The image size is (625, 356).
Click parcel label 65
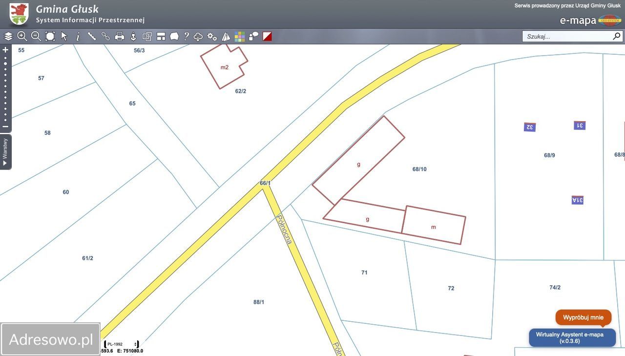(132, 104)
